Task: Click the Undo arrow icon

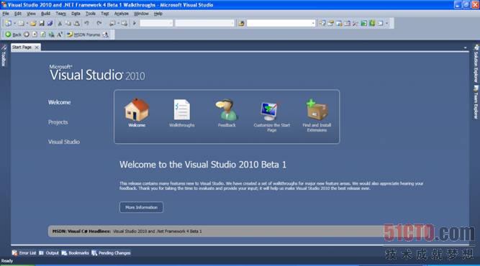Action: point(87,23)
